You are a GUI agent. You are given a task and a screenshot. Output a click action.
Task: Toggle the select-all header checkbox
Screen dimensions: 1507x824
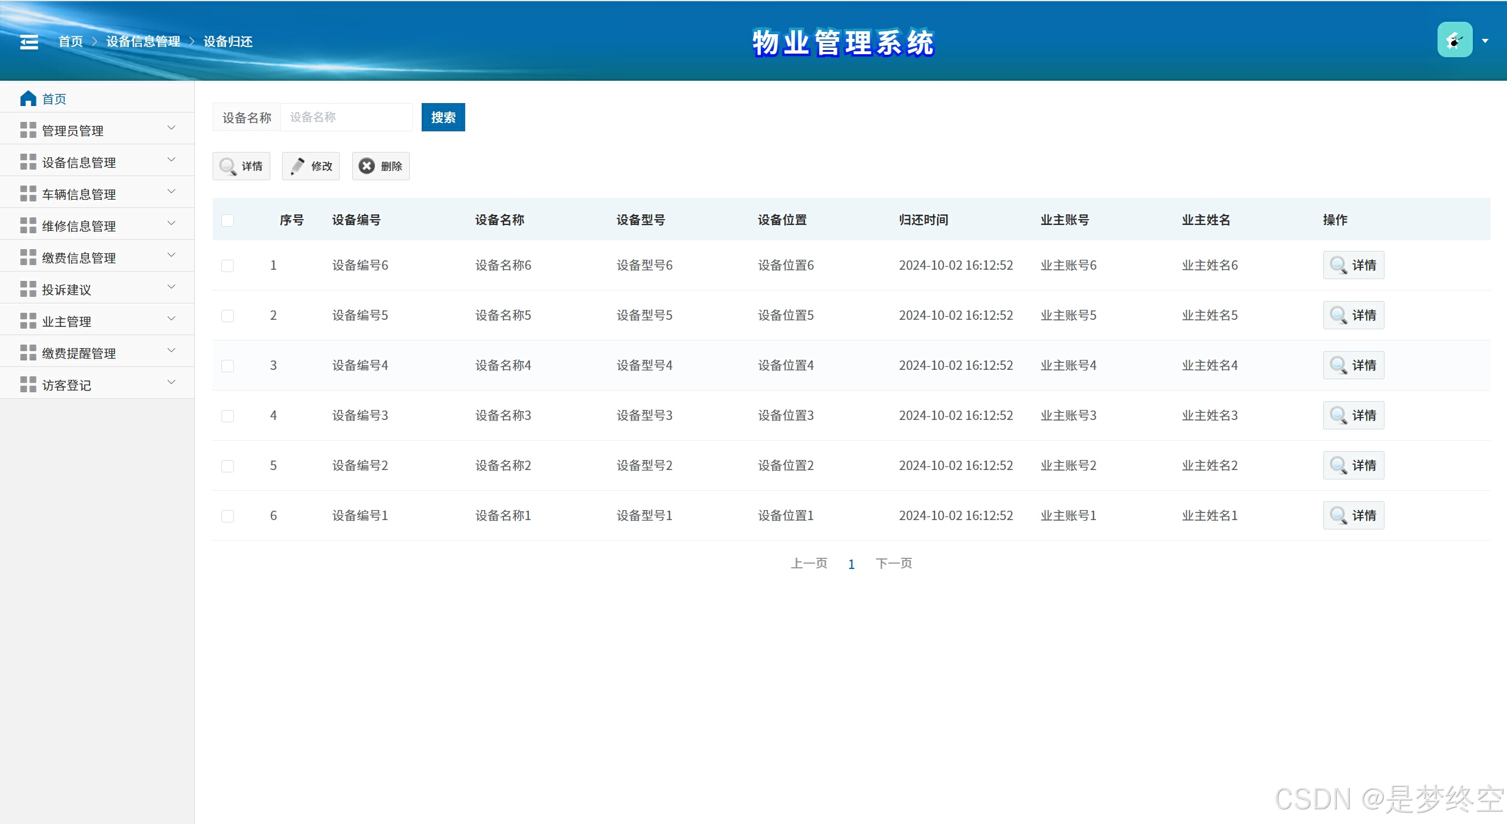coord(228,220)
